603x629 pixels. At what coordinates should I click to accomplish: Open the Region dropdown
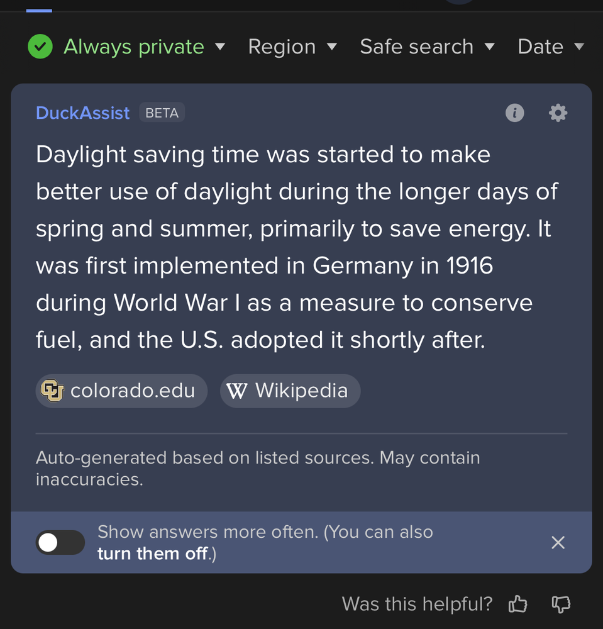[x=292, y=47]
